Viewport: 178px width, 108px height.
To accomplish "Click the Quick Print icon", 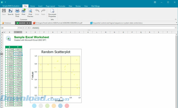I will tap(17, 11).
